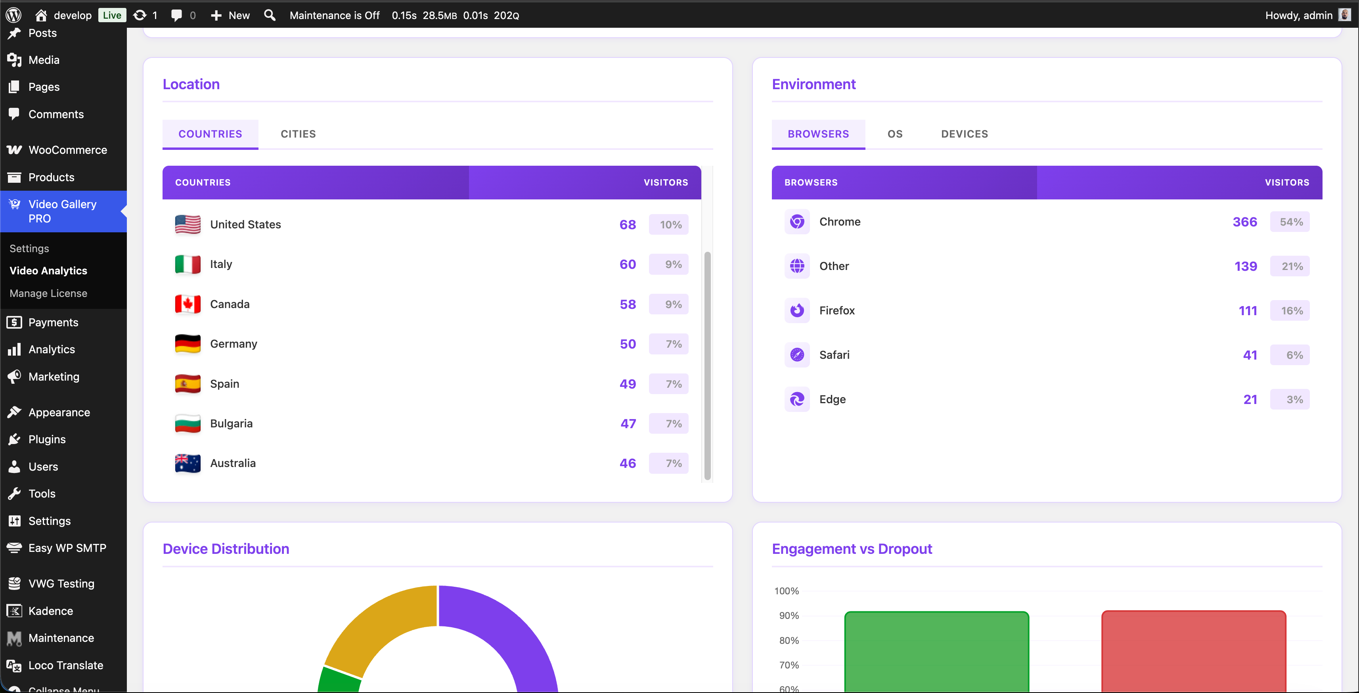1359x693 pixels.
Task: Open the Plugins sidebar icon
Action: [14, 439]
